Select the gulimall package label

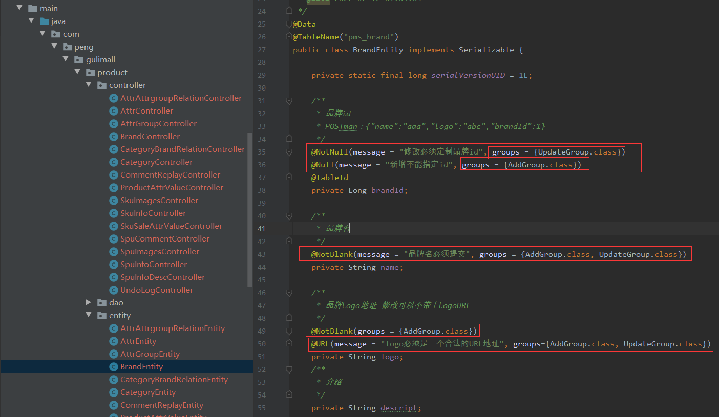pyautogui.click(x=100, y=59)
